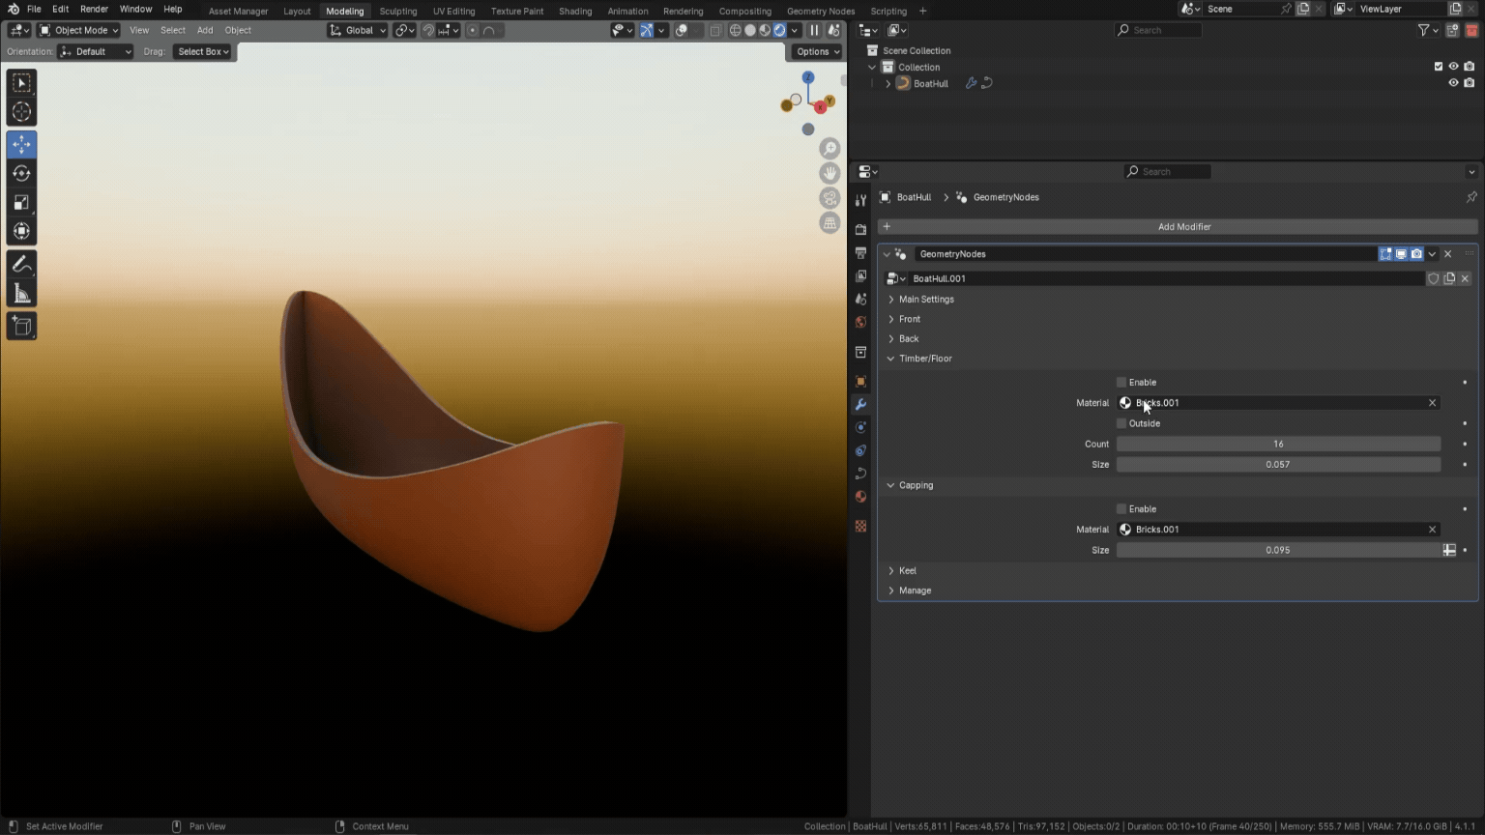1485x835 pixels.
Task: Toggle camera view in viewport
Action: pyautogui.click(x=830, y=198)
